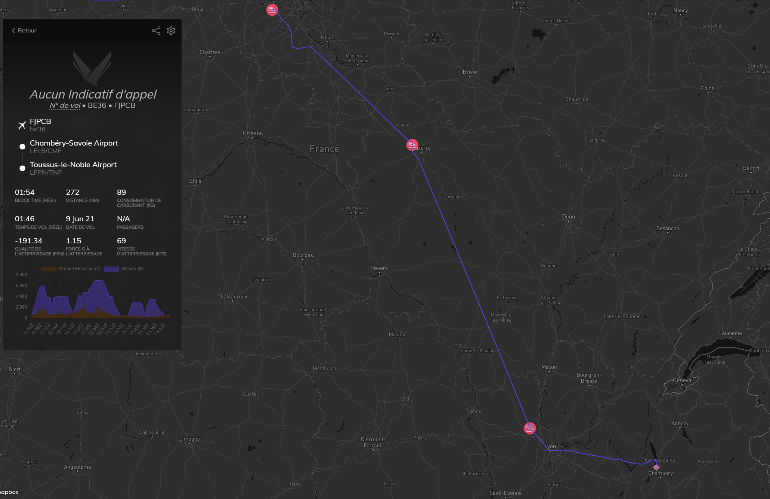Select Chambéry-Savoie Airport departure entry
Screen dimensions: 770x499
74,143
